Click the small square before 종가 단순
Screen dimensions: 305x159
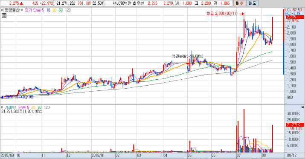pos(22,10)
